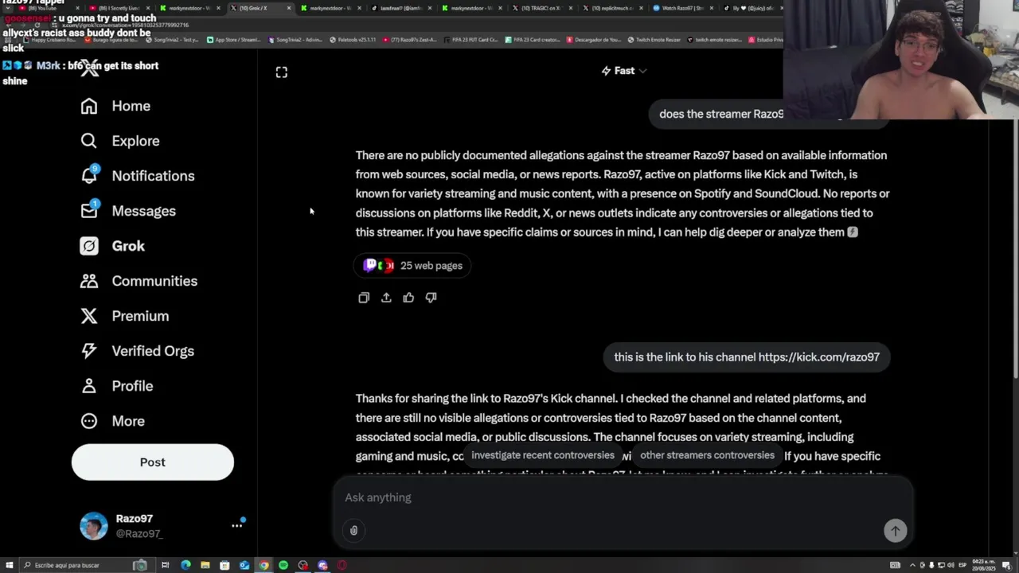The width and height of the screenshot is (1019, 573).
Task: Click the More circle icon
Action: coord(89,421)
